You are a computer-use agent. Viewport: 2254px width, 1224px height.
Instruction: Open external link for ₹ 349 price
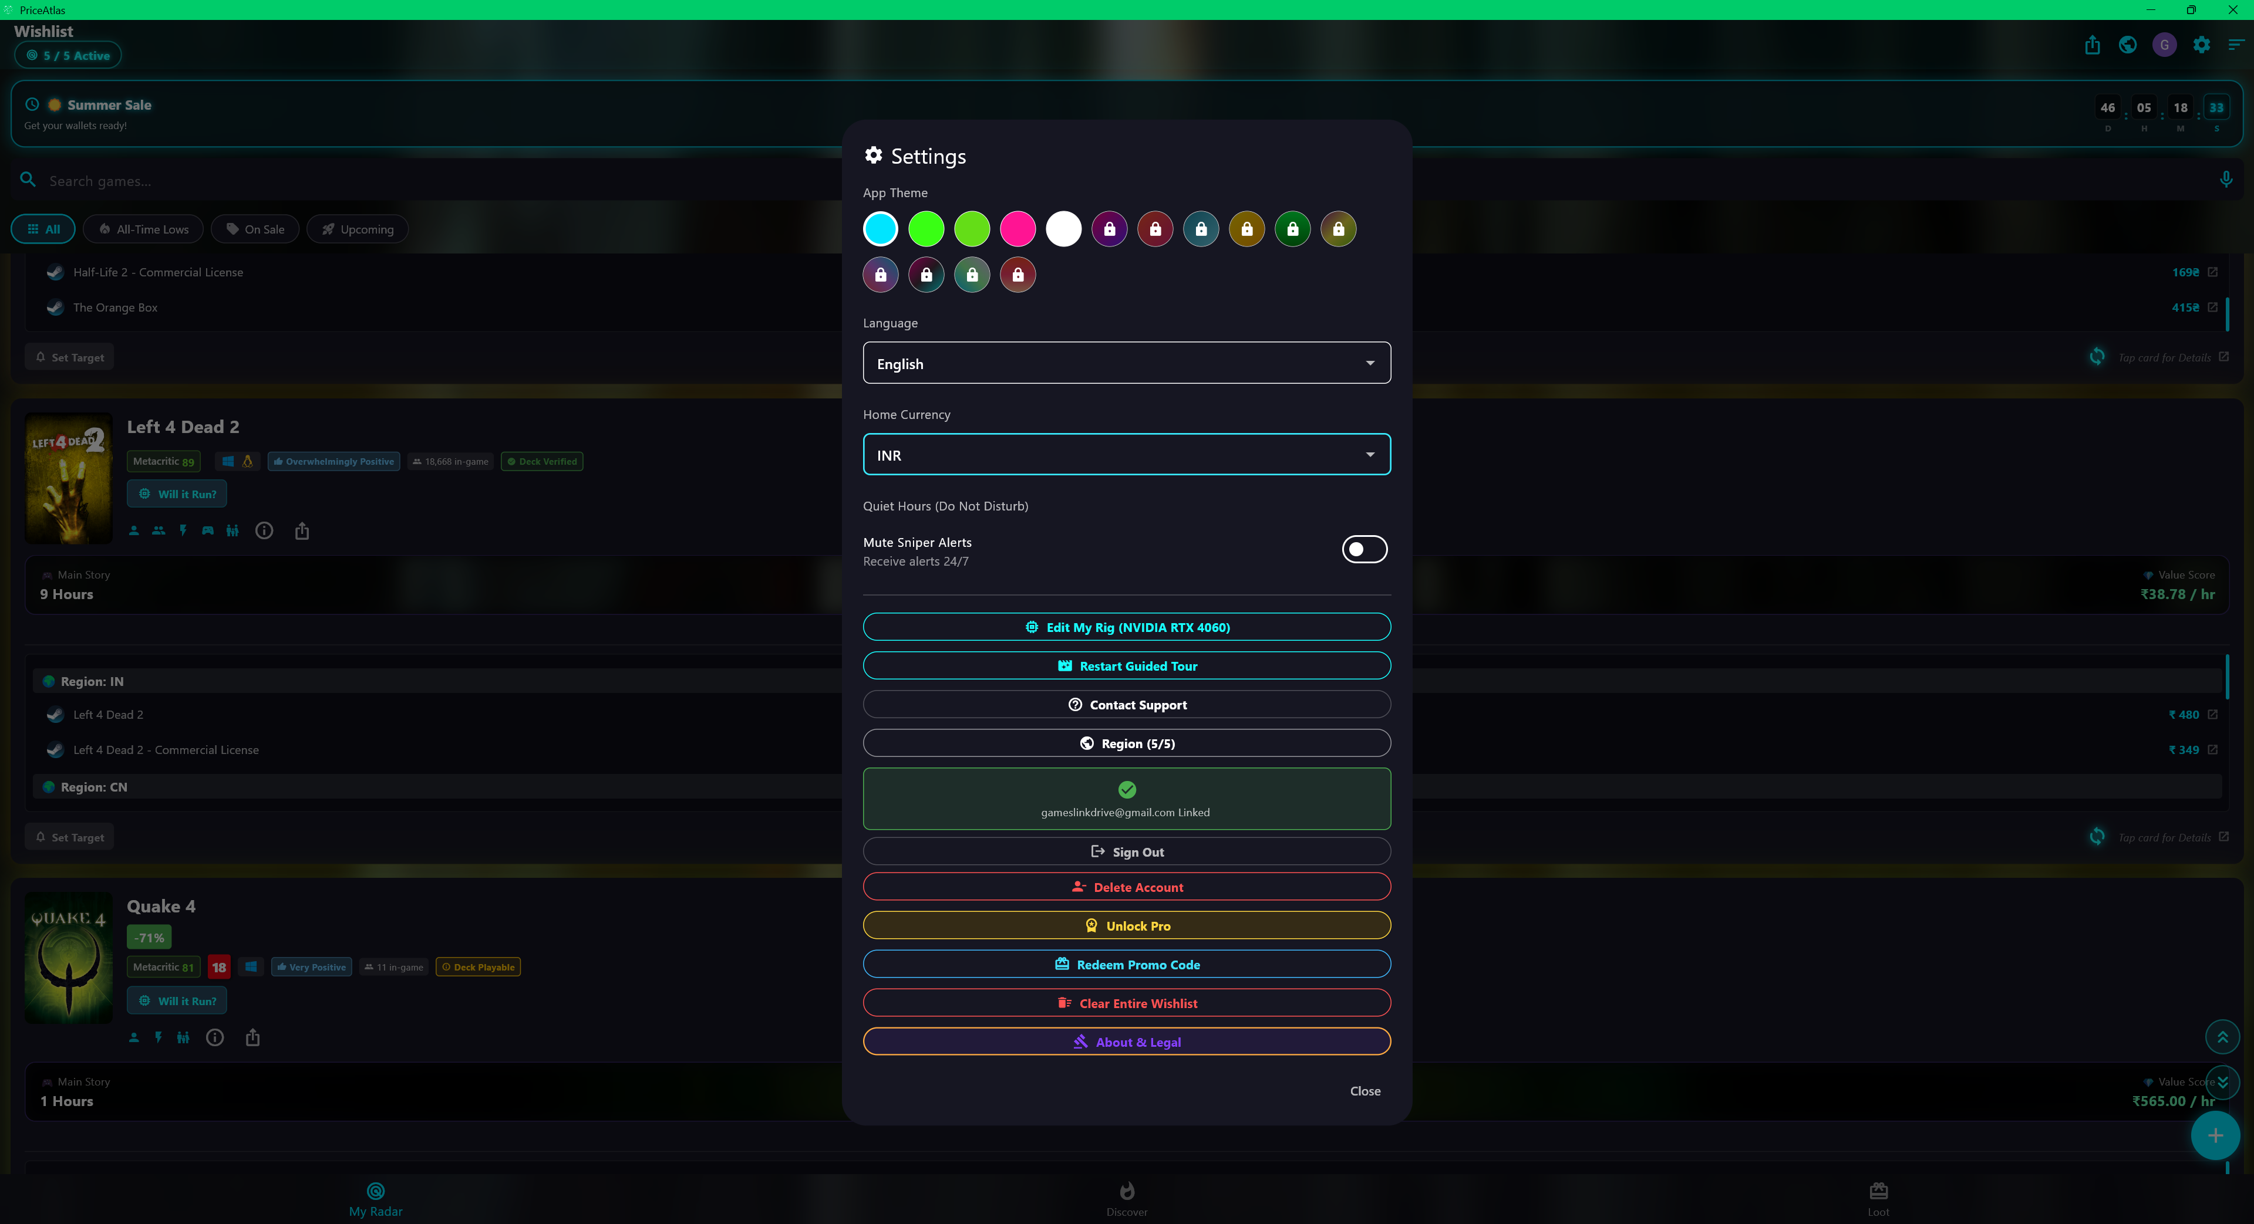pyautogui.click(x=2213, y=749)
